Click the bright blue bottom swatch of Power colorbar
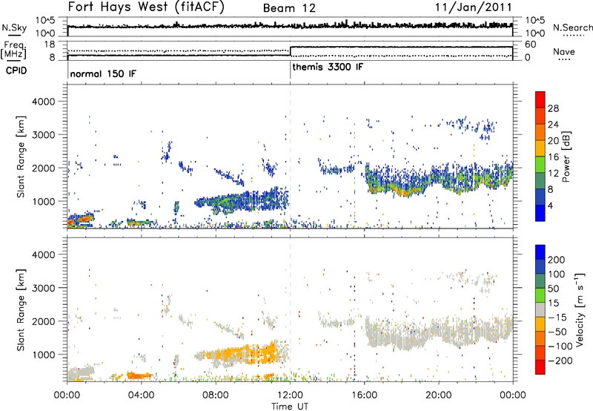 [x=540, y=213]
